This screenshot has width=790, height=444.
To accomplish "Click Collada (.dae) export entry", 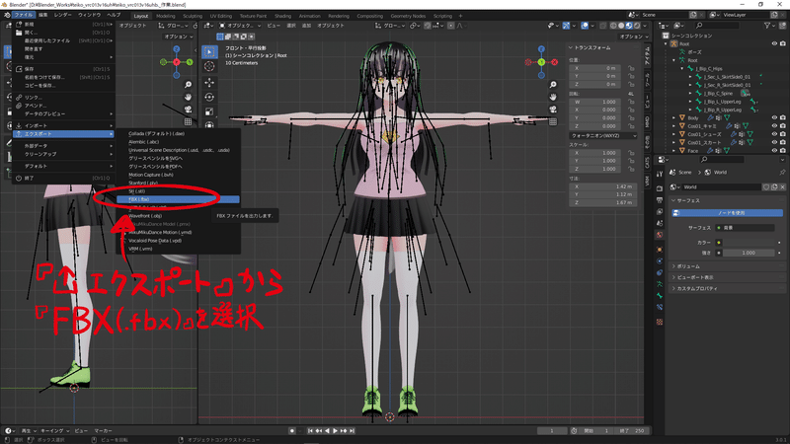I will (x=178, y=134).
